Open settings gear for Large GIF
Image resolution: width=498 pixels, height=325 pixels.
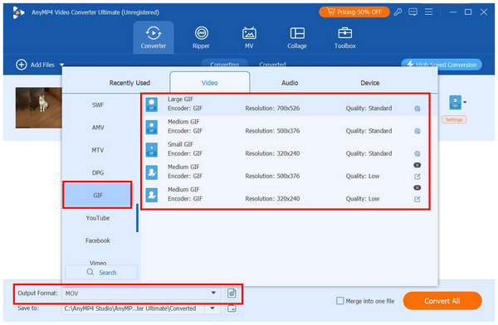tap(417, 109)
